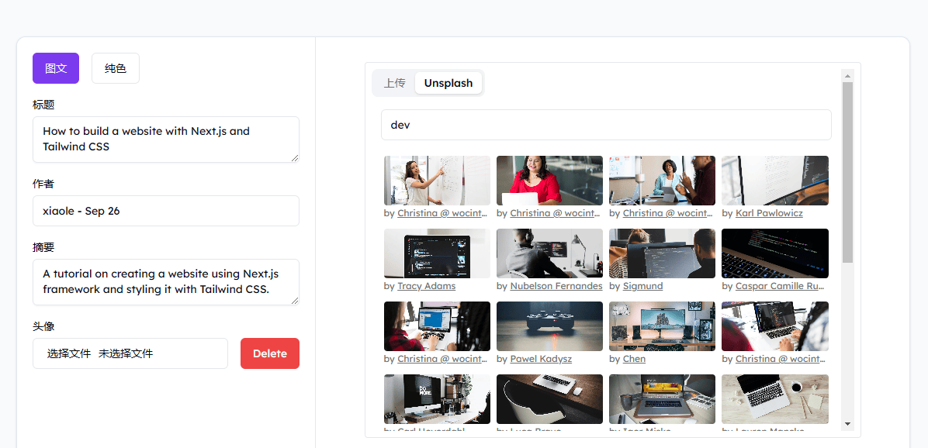Click the Unsplash search field containing dev

click(605, 125)
